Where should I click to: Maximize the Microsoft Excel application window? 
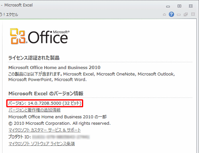pyautogui.click(x=179, y=6)
